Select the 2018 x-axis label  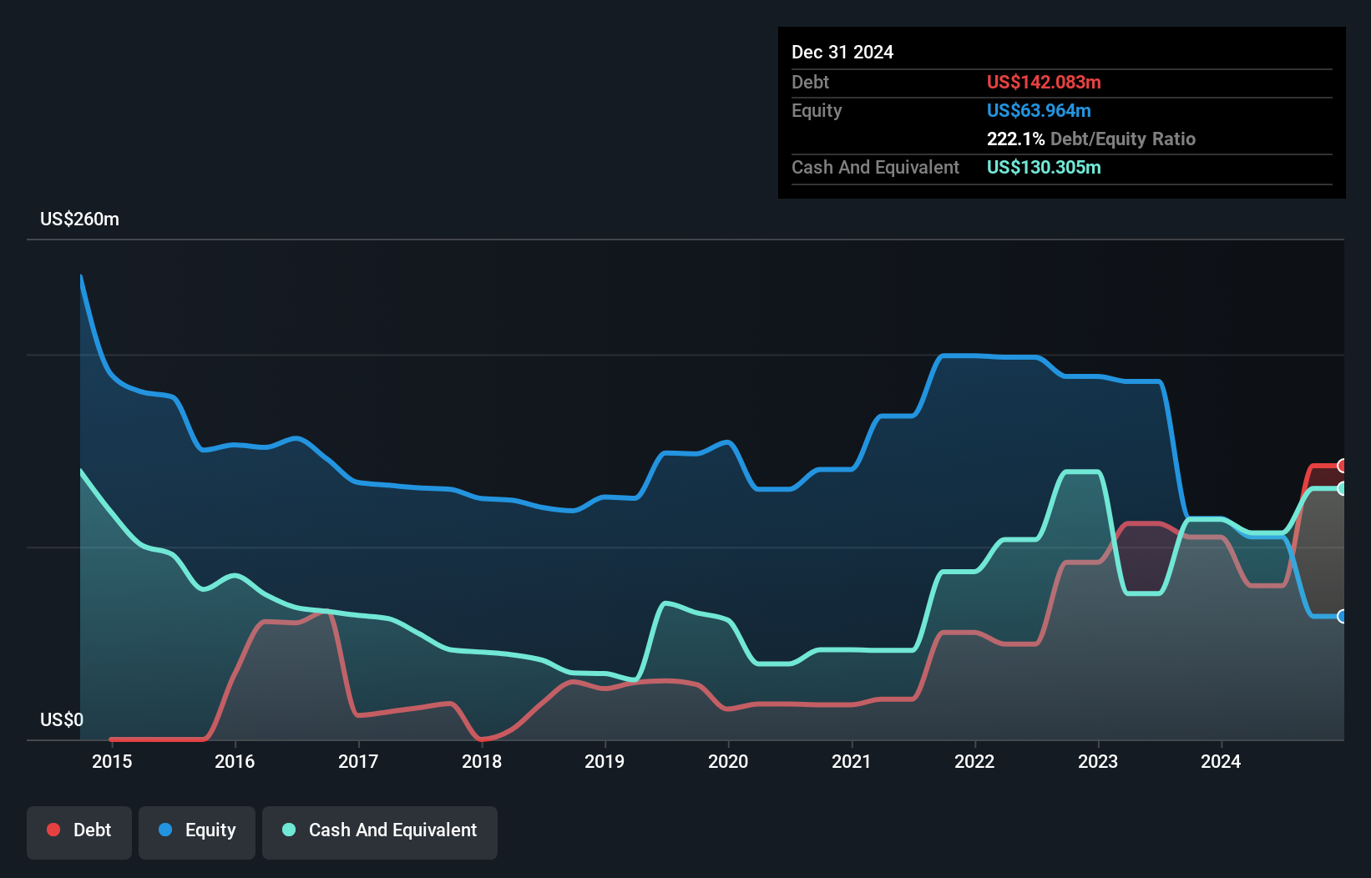point(482,761)
